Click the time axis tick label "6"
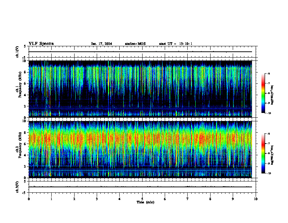The width and height of the screenshot is (288, 223). point(165,199)
